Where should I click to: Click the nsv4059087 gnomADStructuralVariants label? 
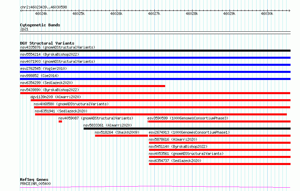click(96, 118)
